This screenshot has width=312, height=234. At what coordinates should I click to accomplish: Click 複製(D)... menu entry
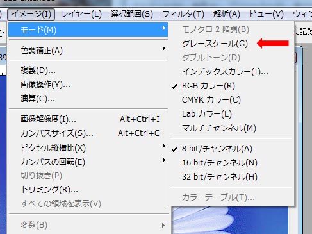(x=88, y=71)
